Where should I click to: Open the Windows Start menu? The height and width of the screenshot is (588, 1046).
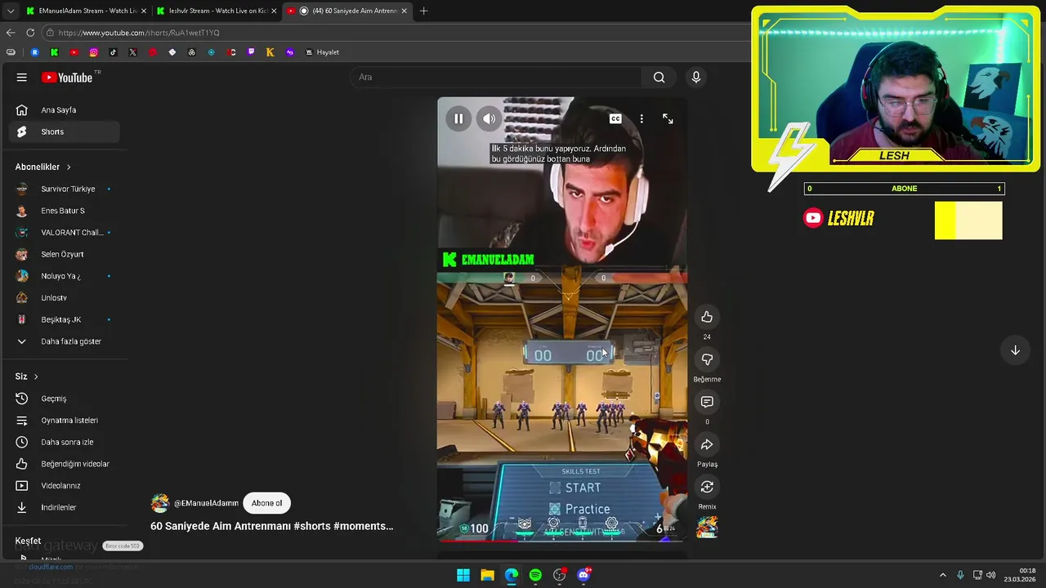463,575
